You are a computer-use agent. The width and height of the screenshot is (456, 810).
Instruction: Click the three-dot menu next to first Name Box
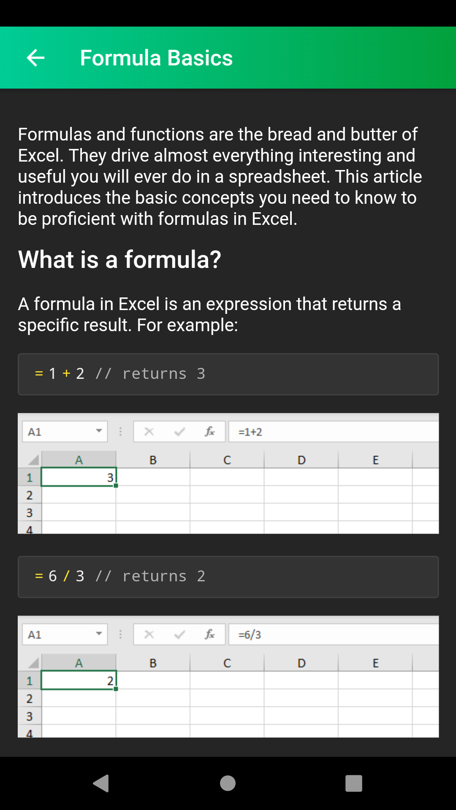121,431
